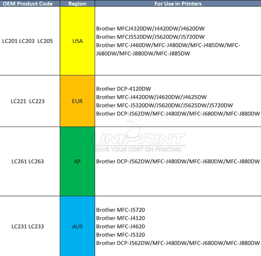
Task: Click "Brother MFCJ4320DW/J4420DW/J4620DW" line
Action: [x=150, y=29]
